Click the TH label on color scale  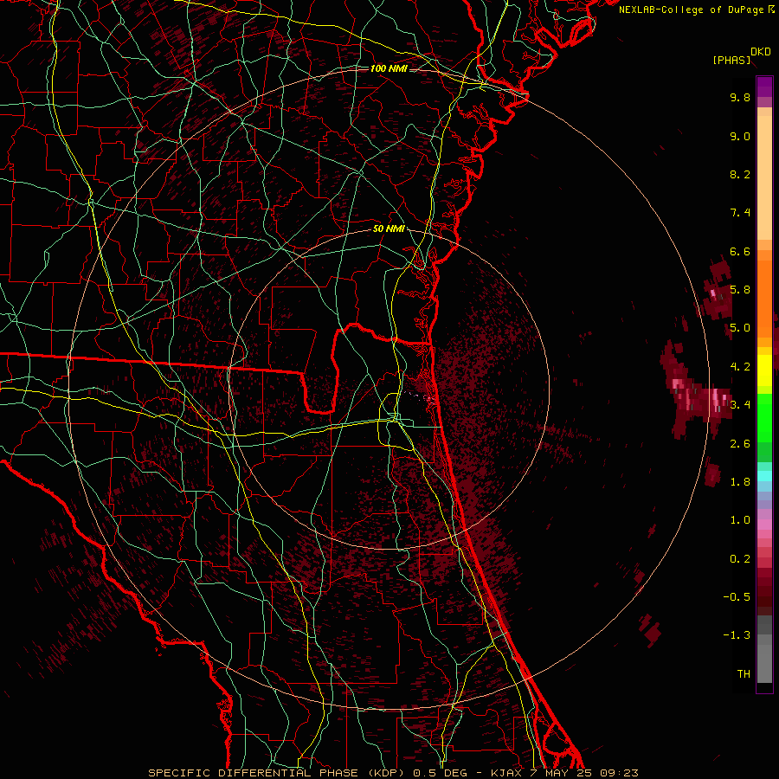pos(744,674)
